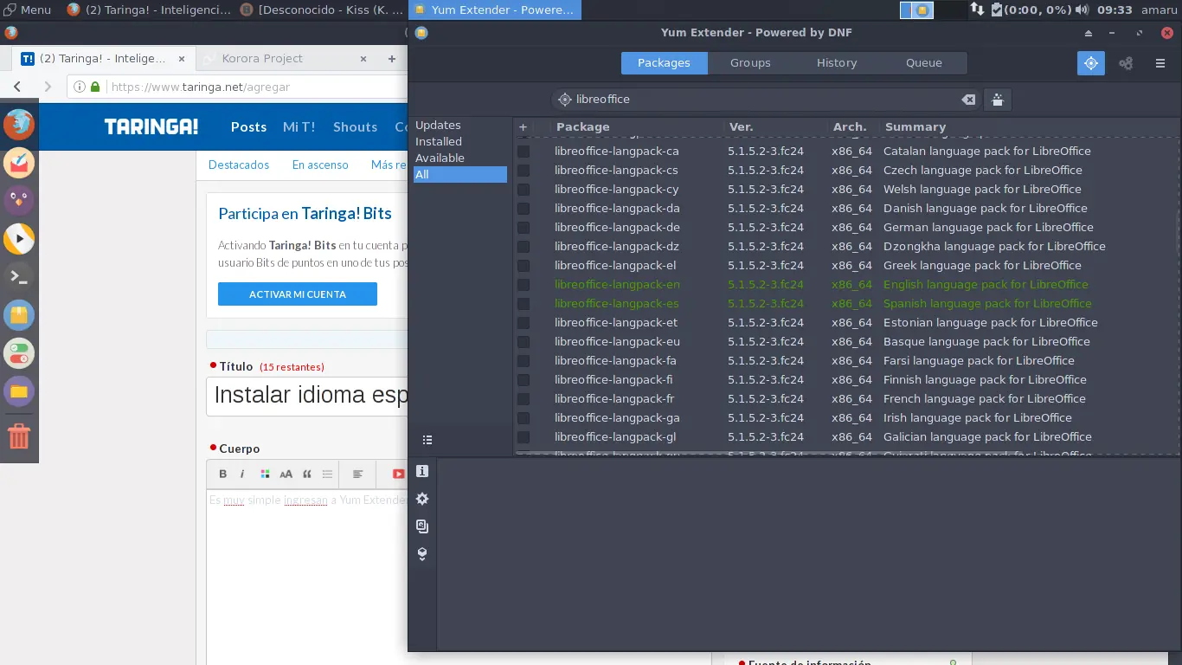This screenshot has height=665, width=1182.
Task: Open text alignment in Taringa editor
Action: coord(357,474)
